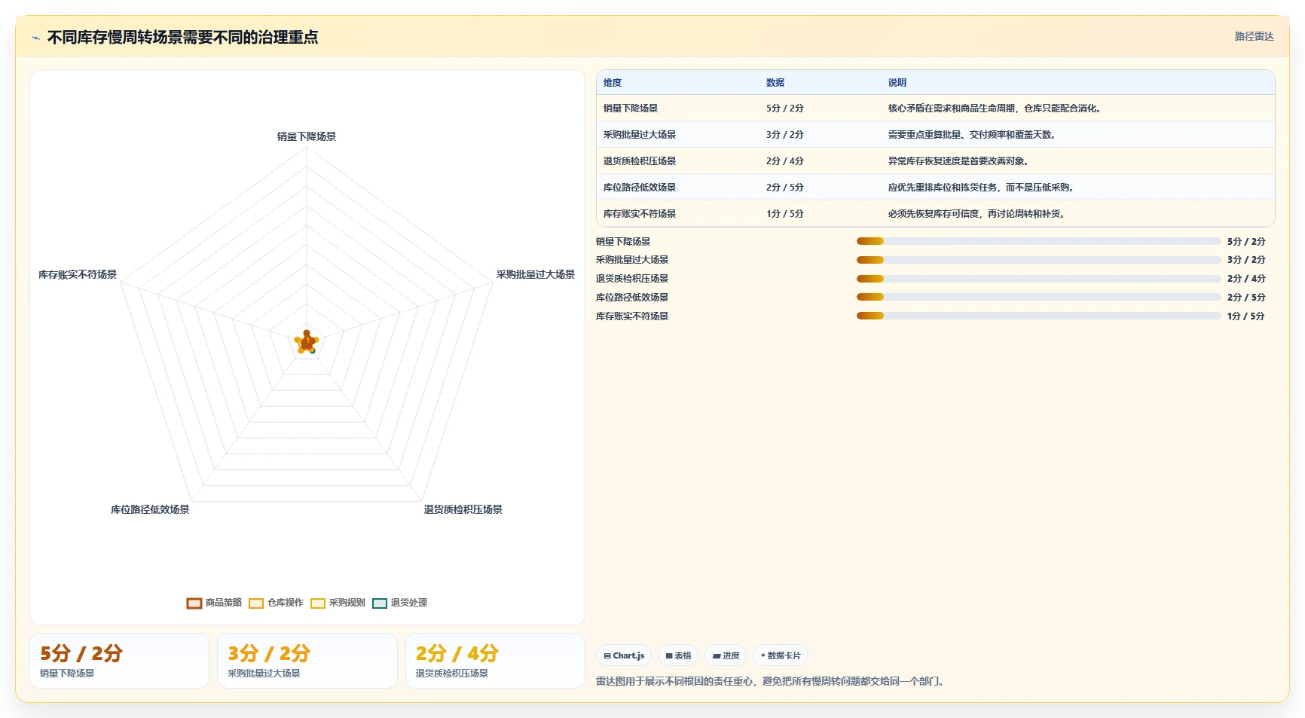Viewport: 1305px width, 718px height.
Task: Click the table value 1分 / 5分
Action: [x=785, y=214]
